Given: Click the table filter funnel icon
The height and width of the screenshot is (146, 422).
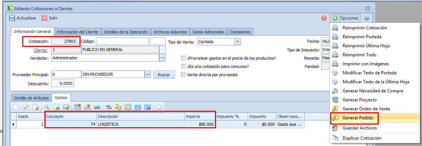Looking at the screenshot, I should pos(78,107).
